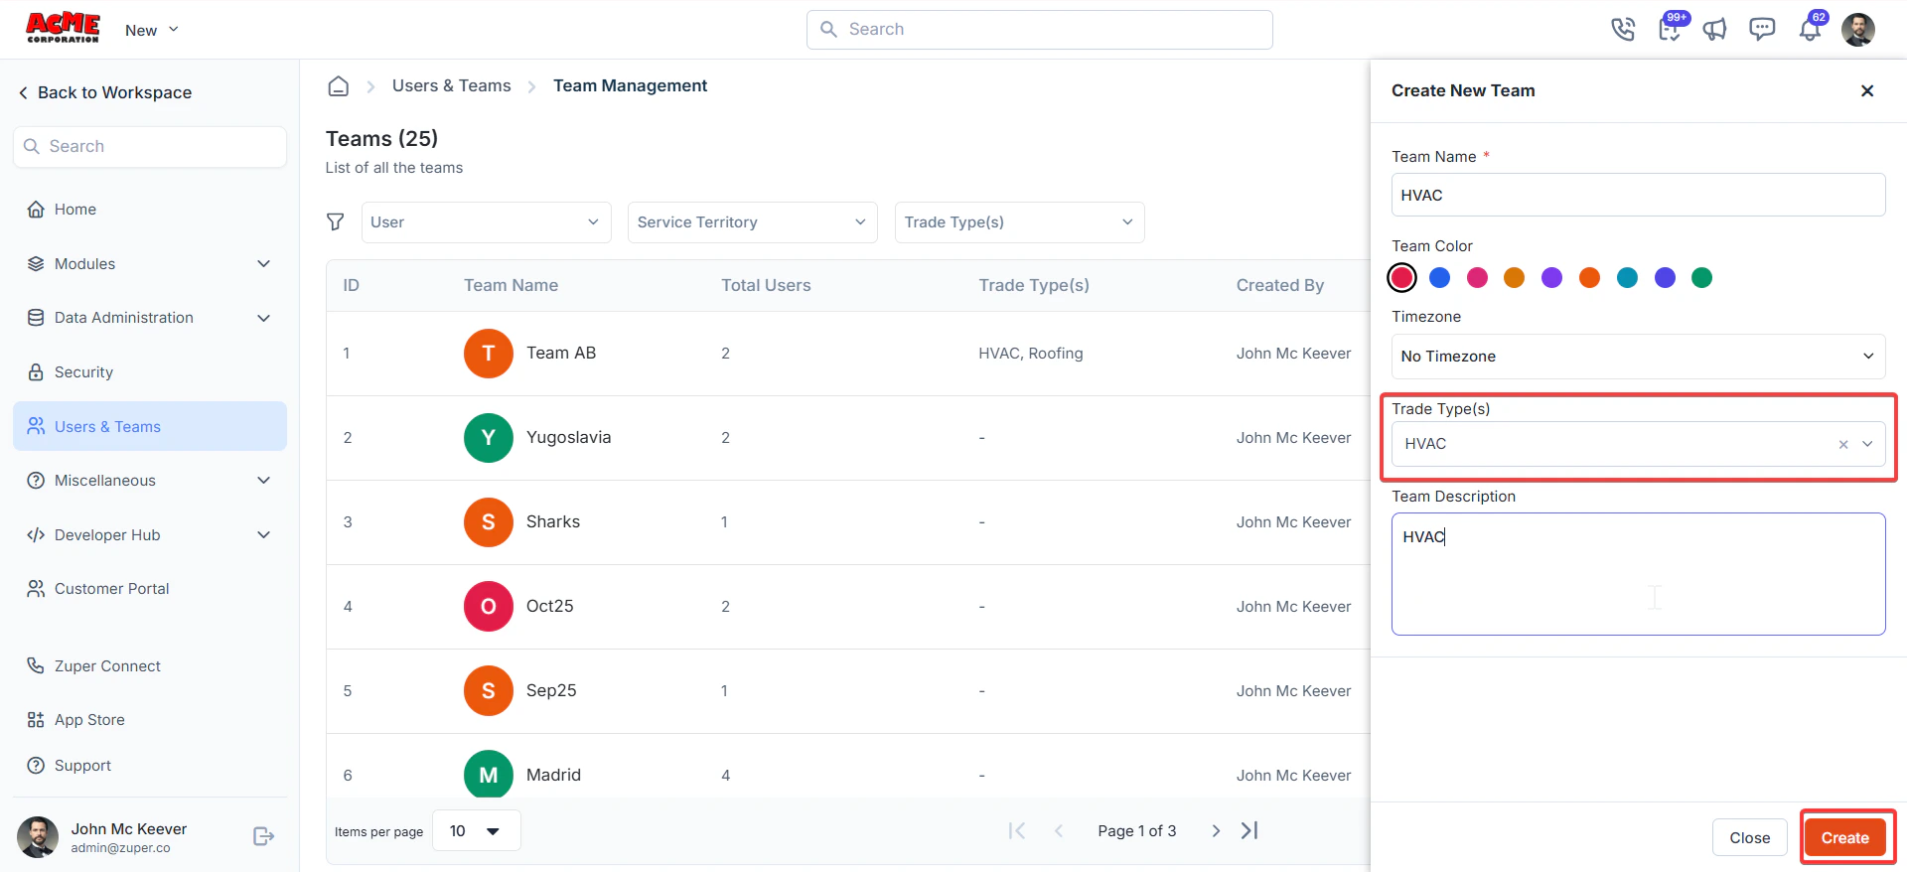The height and width of the screenshot is (872, 1907).
Task: Open Users & Teams in sidebar
Action: pyautogui.click(x=150, y=426)
